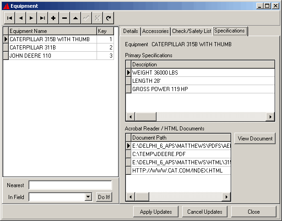Click left arrow of Document Path scrollbar
This screenshot has width=282, height=221.
click(130, 197)
